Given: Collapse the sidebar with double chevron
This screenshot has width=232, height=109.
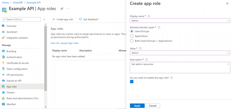Looking at the screenshot, I should [x=44, y=19].
